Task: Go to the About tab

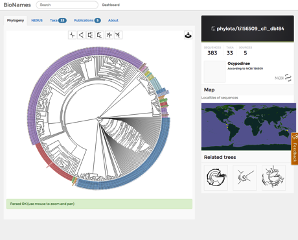Action: (113, 20)
